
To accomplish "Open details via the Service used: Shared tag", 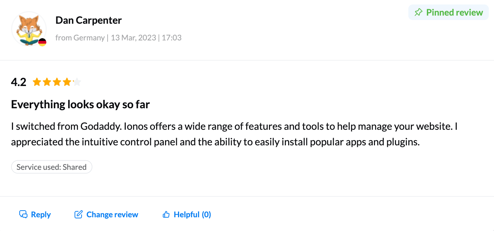I will click(52, 167).
